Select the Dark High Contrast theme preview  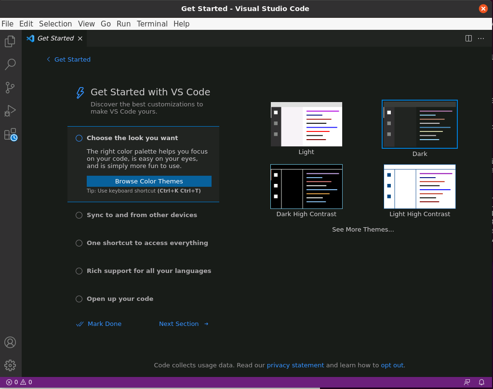(x=306, y=187)
